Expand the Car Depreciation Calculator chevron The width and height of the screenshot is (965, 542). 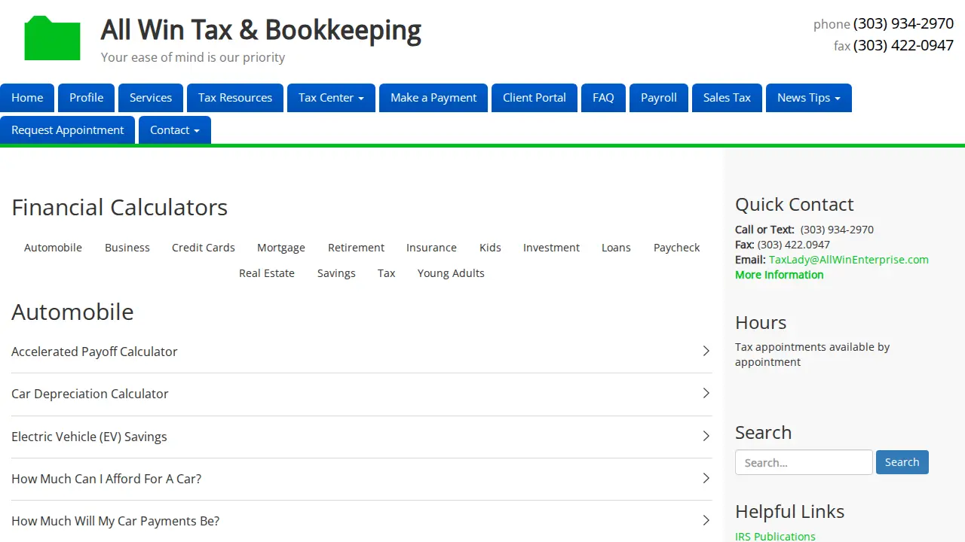706,393
